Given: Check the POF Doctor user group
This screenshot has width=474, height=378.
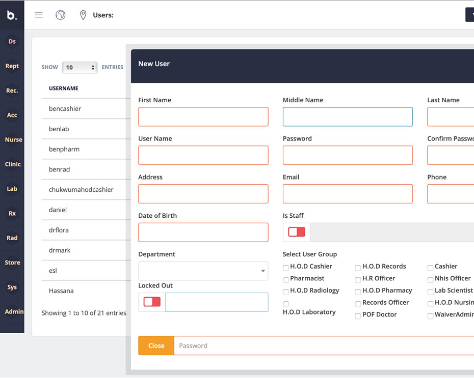Looking at the screenshot, I should [358, 316].
